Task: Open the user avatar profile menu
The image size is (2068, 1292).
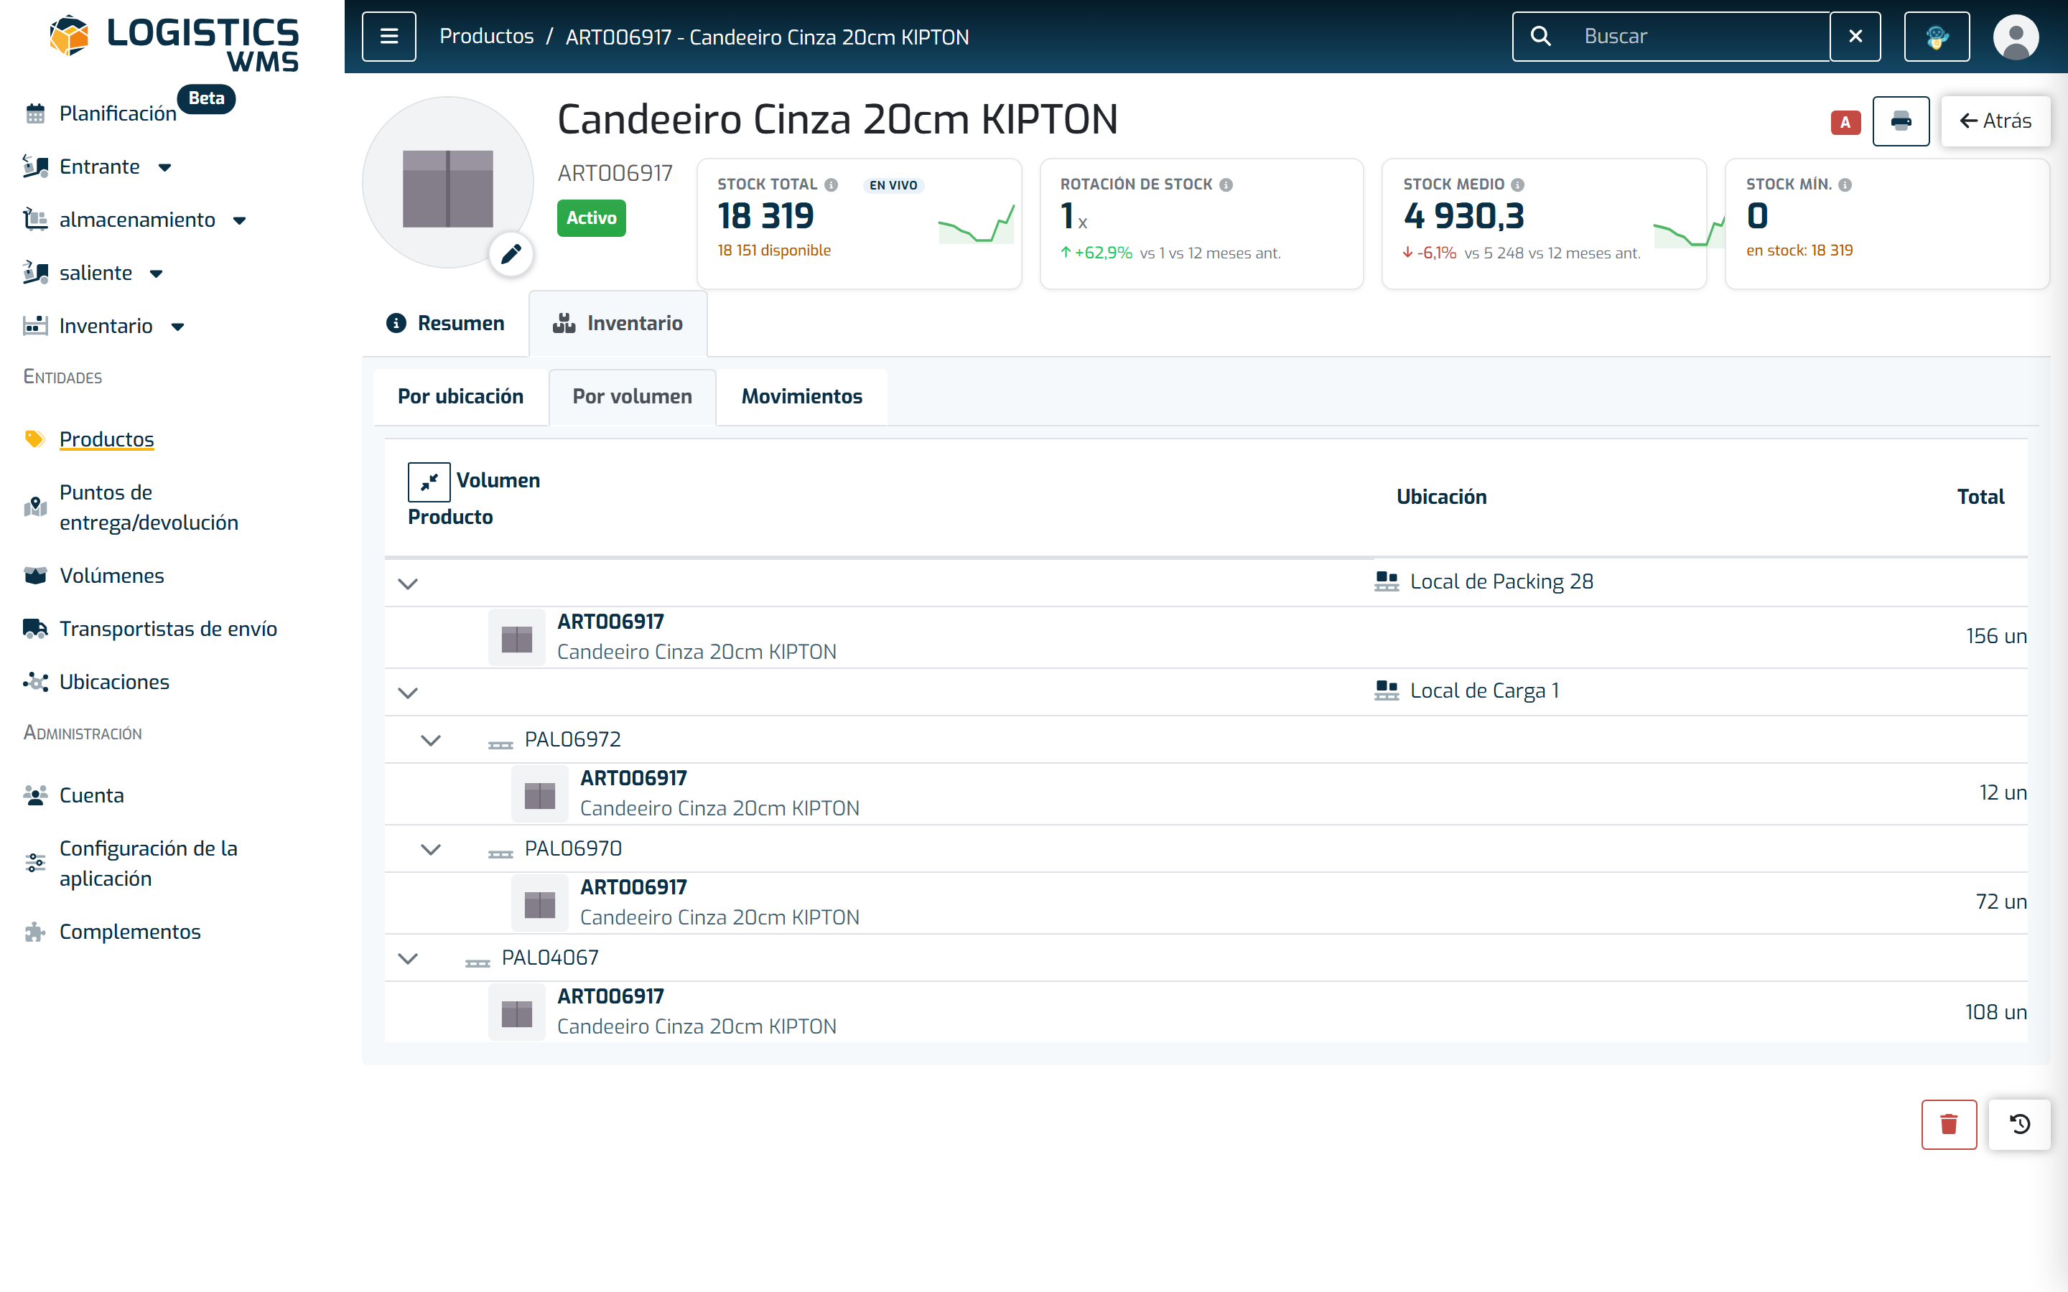Action: (x=2016, y=37)
